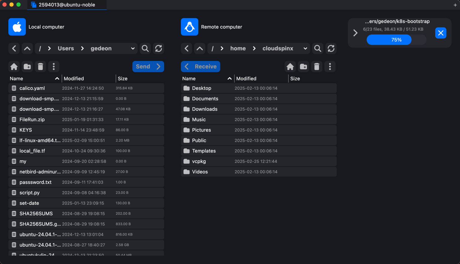Select the 2594013@ubuntu-noble session tab
This screenshot has height=264, width=460.
(x=66, y=5)
